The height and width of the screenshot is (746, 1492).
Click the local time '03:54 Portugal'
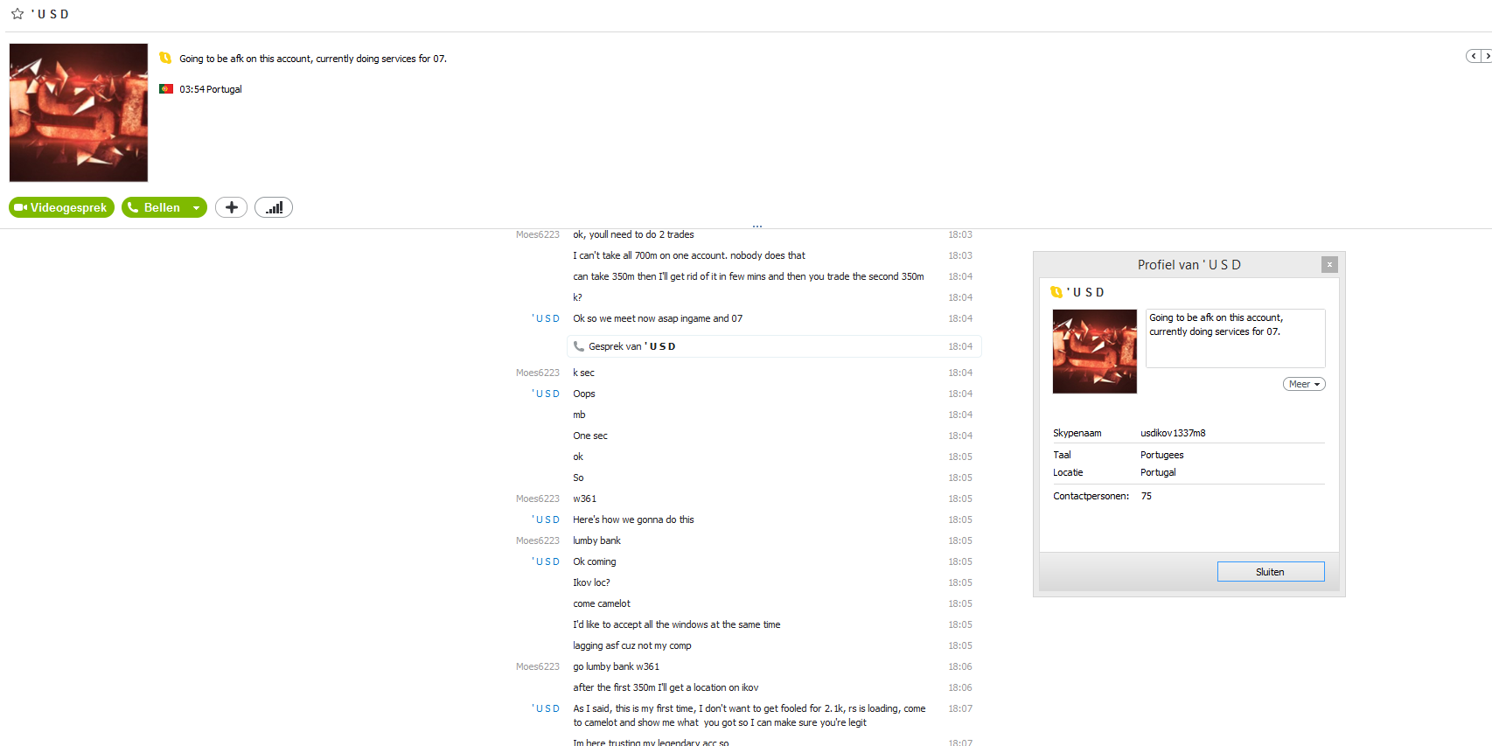tap(211, 89)
